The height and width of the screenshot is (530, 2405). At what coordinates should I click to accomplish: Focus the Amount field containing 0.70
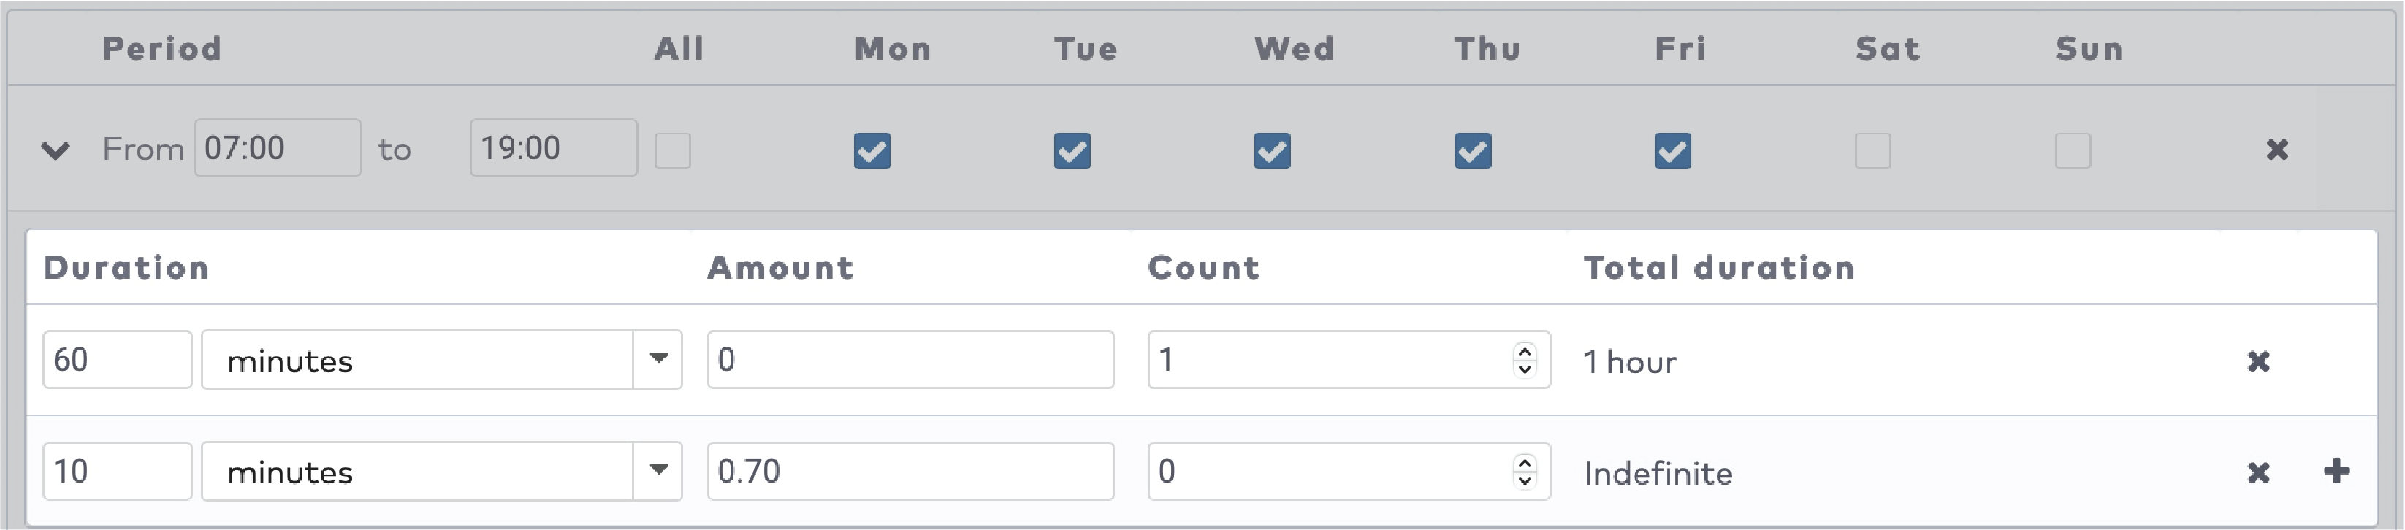pos(910,471)
